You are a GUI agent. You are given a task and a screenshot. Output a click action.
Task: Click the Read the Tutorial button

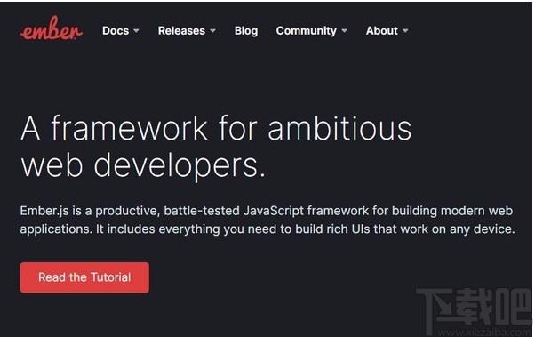[84, 277]
